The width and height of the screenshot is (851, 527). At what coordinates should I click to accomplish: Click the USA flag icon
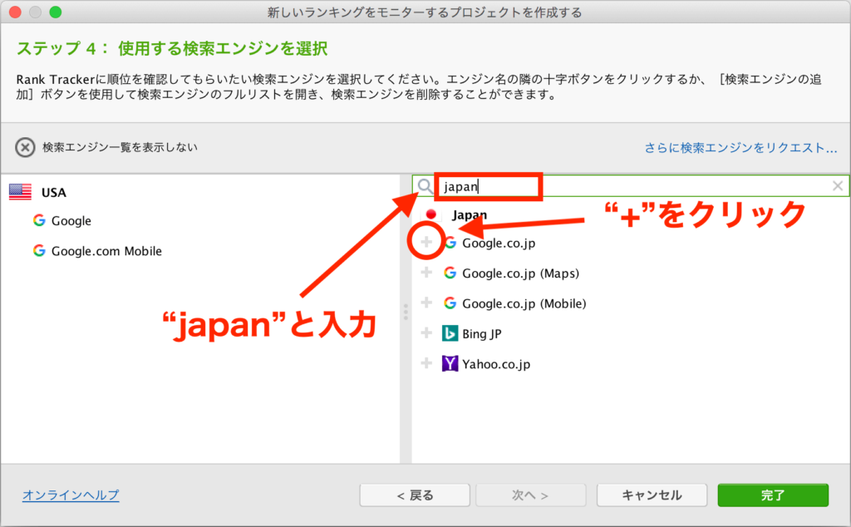pos(21,192)
